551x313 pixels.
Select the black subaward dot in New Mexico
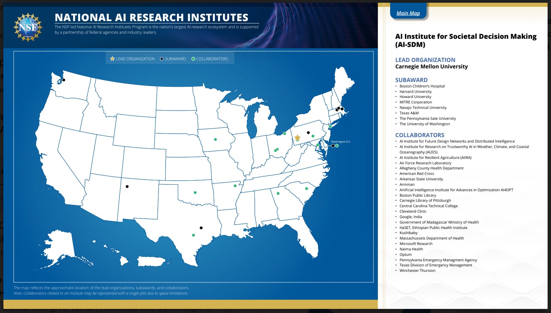click(x=127, y=186)
